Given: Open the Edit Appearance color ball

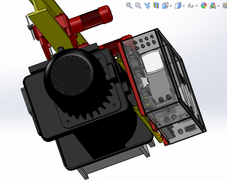Looking at the screenshot, I should 204,5.
